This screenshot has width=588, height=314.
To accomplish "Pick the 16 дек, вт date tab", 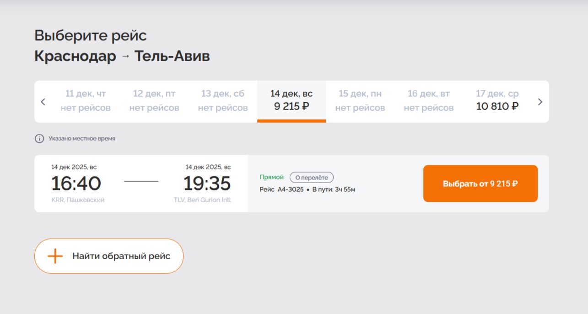I will (x=429, y=101).
